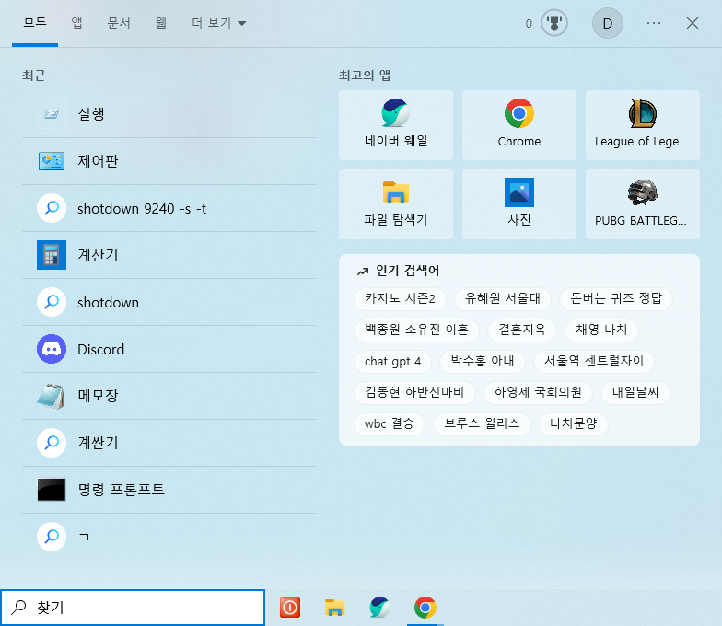Launch Chrome from top apps tile
This screenshot has height=626, width=722.
519,125
